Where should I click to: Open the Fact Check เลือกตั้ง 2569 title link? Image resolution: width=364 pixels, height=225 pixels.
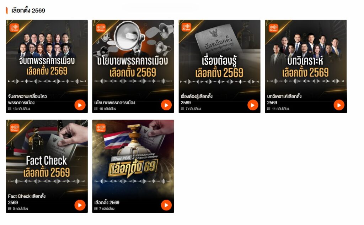click(27, 199)
